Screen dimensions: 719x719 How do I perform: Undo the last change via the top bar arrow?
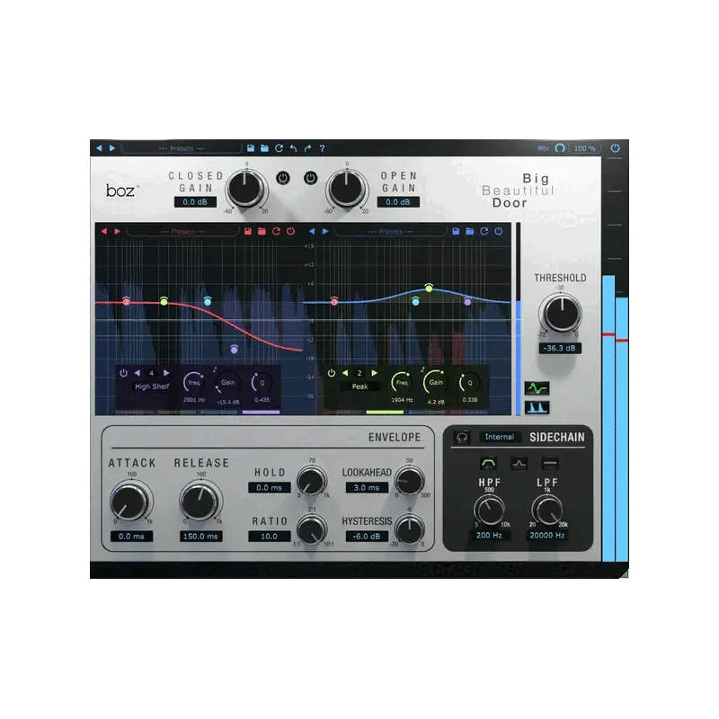pos(294,148)
